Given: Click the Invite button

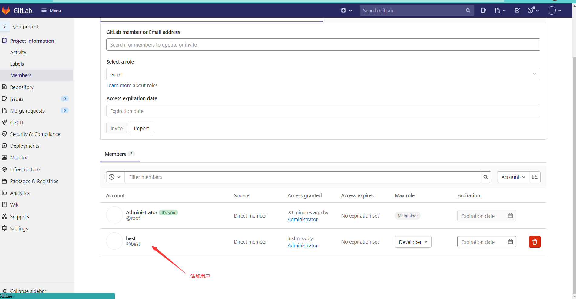Looking at the screenshot, I should 116,128.
